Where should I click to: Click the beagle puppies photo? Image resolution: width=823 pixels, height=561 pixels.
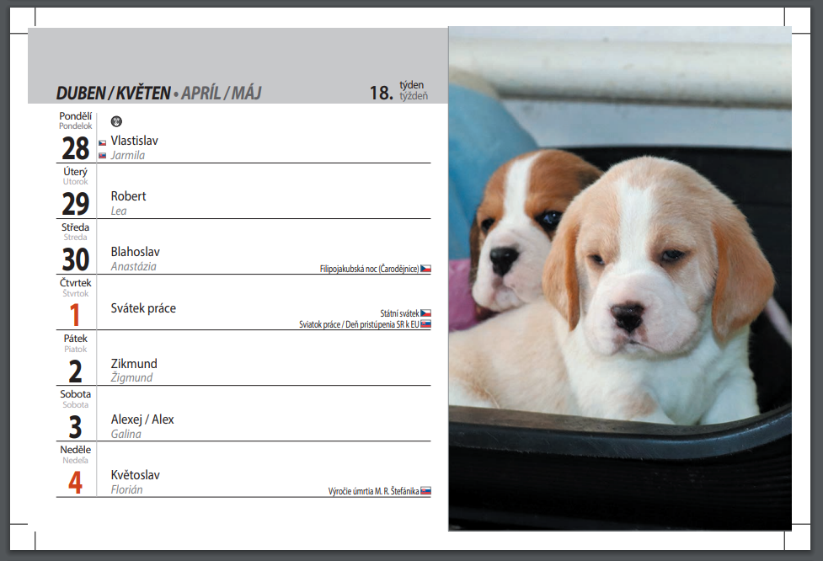point(619,278)
